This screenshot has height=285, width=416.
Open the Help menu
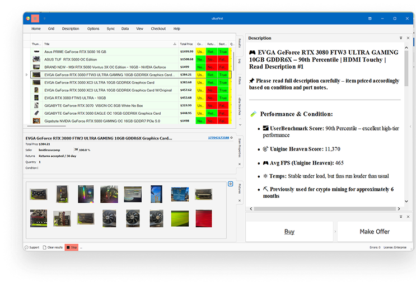177,29
